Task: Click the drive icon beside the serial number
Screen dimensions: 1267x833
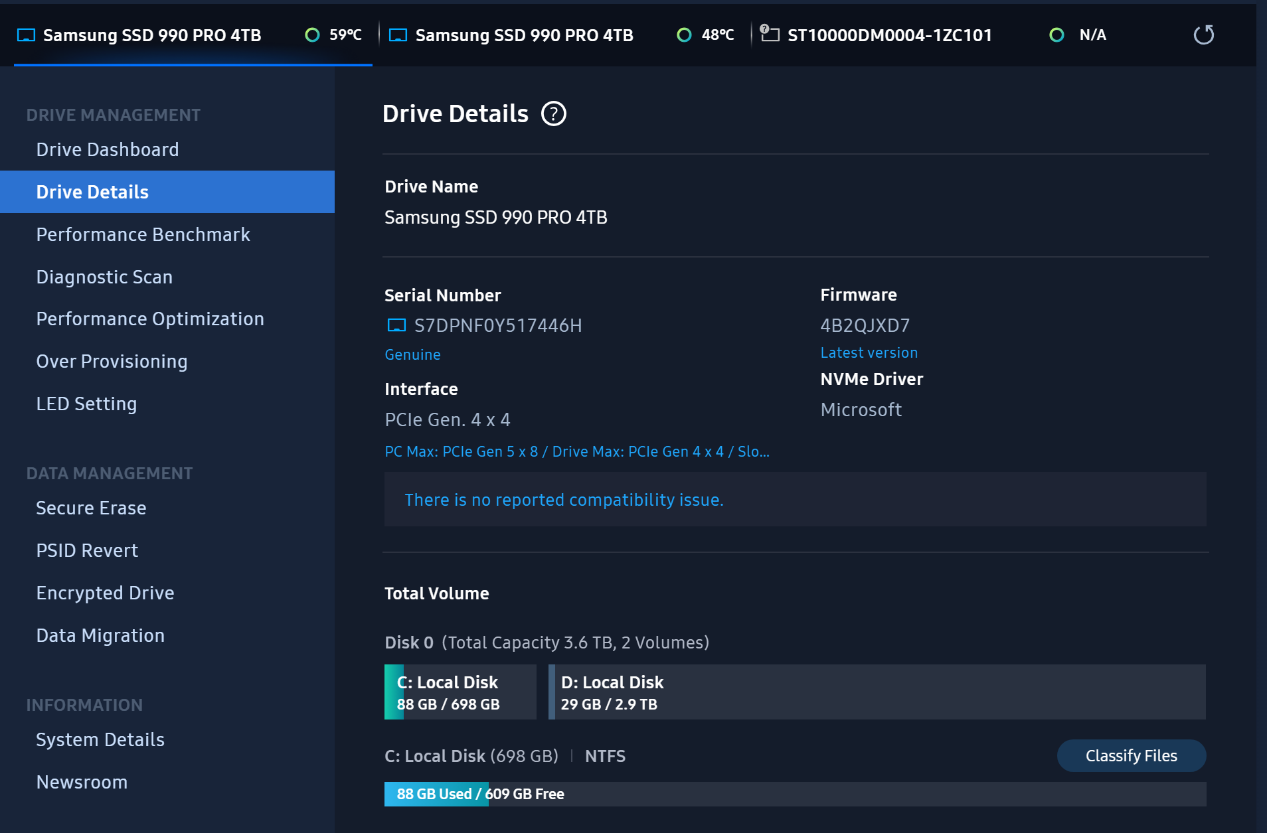Action: [x=396, y=325]
